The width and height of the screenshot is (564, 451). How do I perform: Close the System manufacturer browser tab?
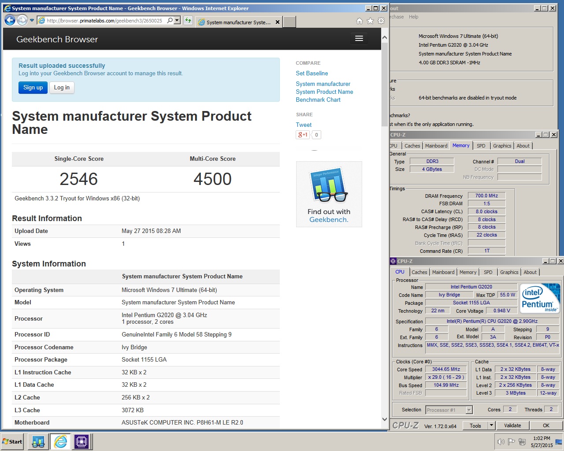click(278, 22)
